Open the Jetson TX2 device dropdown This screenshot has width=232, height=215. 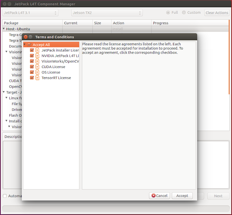[x=107, y=13]
